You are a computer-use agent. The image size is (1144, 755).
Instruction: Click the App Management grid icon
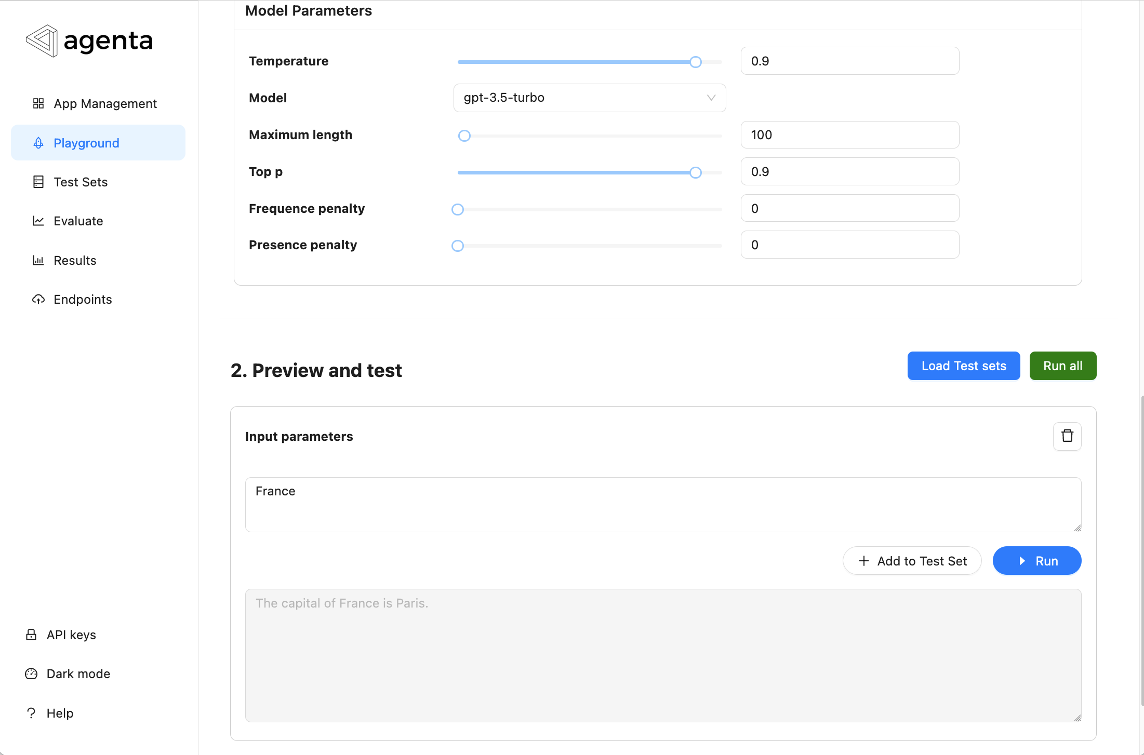click(x=38, y=103)
